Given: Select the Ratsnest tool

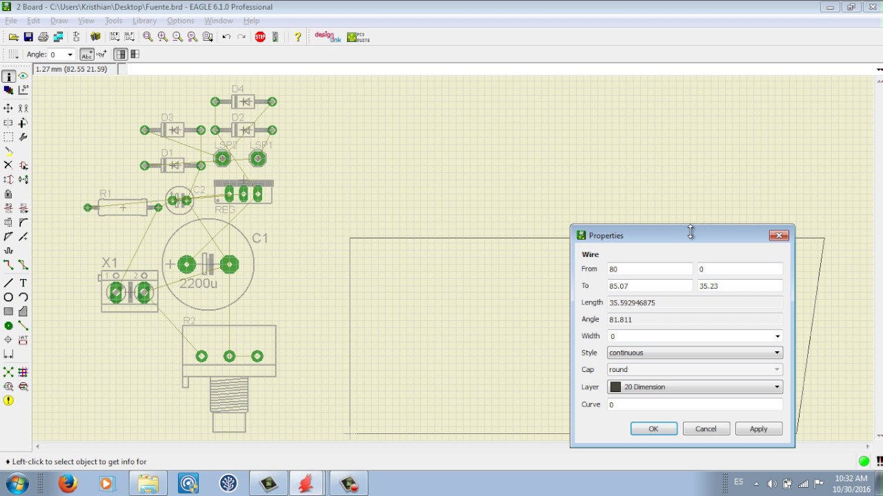Looking at the screenshot, I should [x=8, y=372].
